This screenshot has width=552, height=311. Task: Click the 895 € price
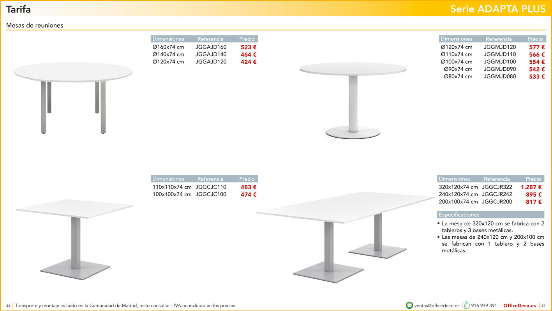pos(534,195)
